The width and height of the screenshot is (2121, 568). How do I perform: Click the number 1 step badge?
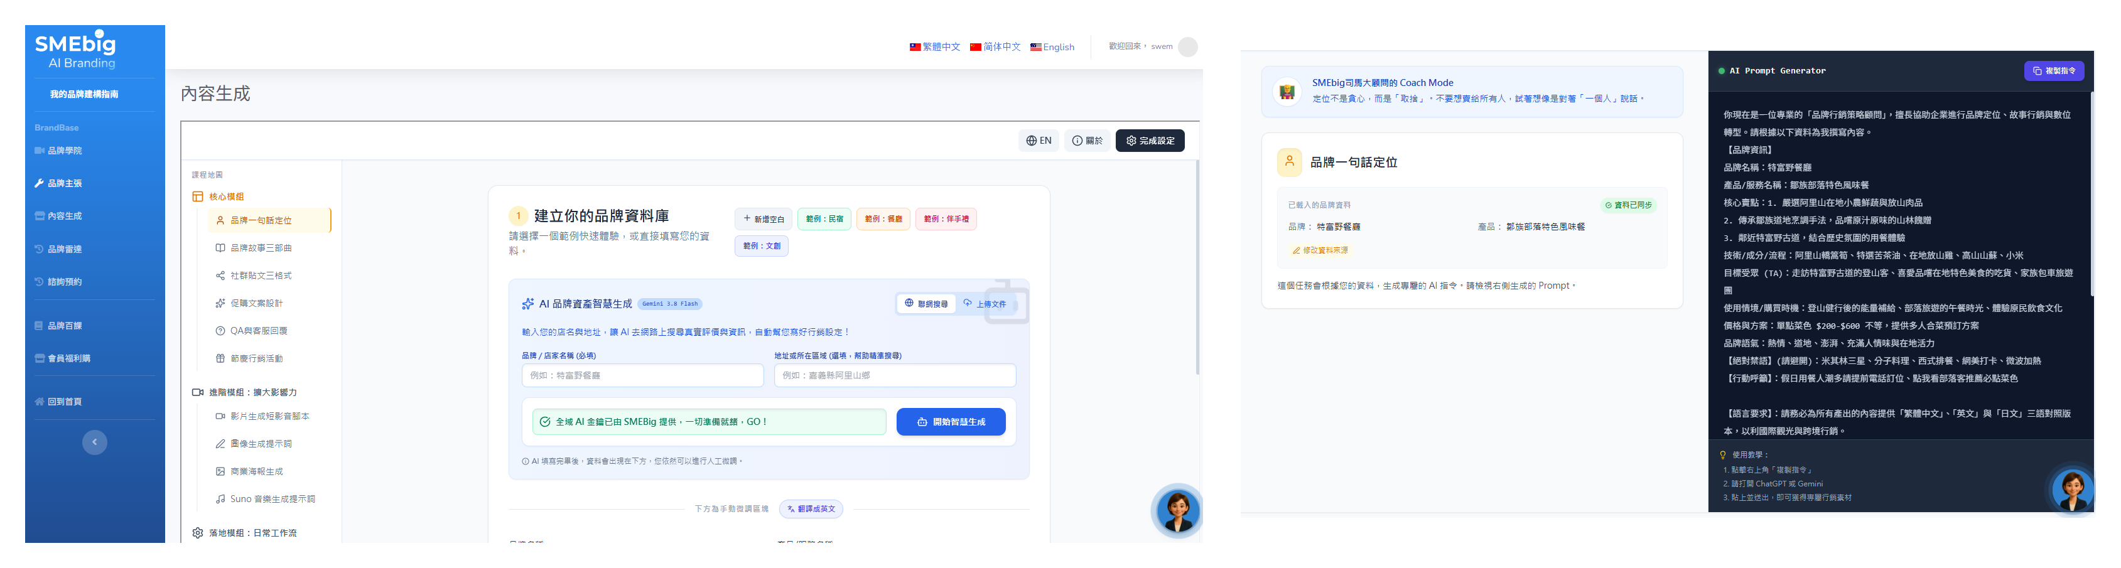518,217
